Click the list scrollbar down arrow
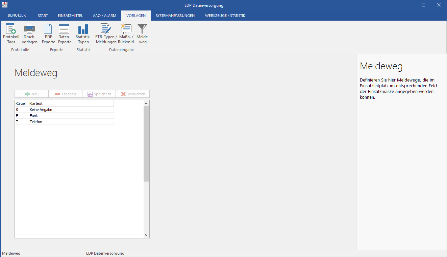The width and height of the screenshot is (447, 257). coord(146,235)
